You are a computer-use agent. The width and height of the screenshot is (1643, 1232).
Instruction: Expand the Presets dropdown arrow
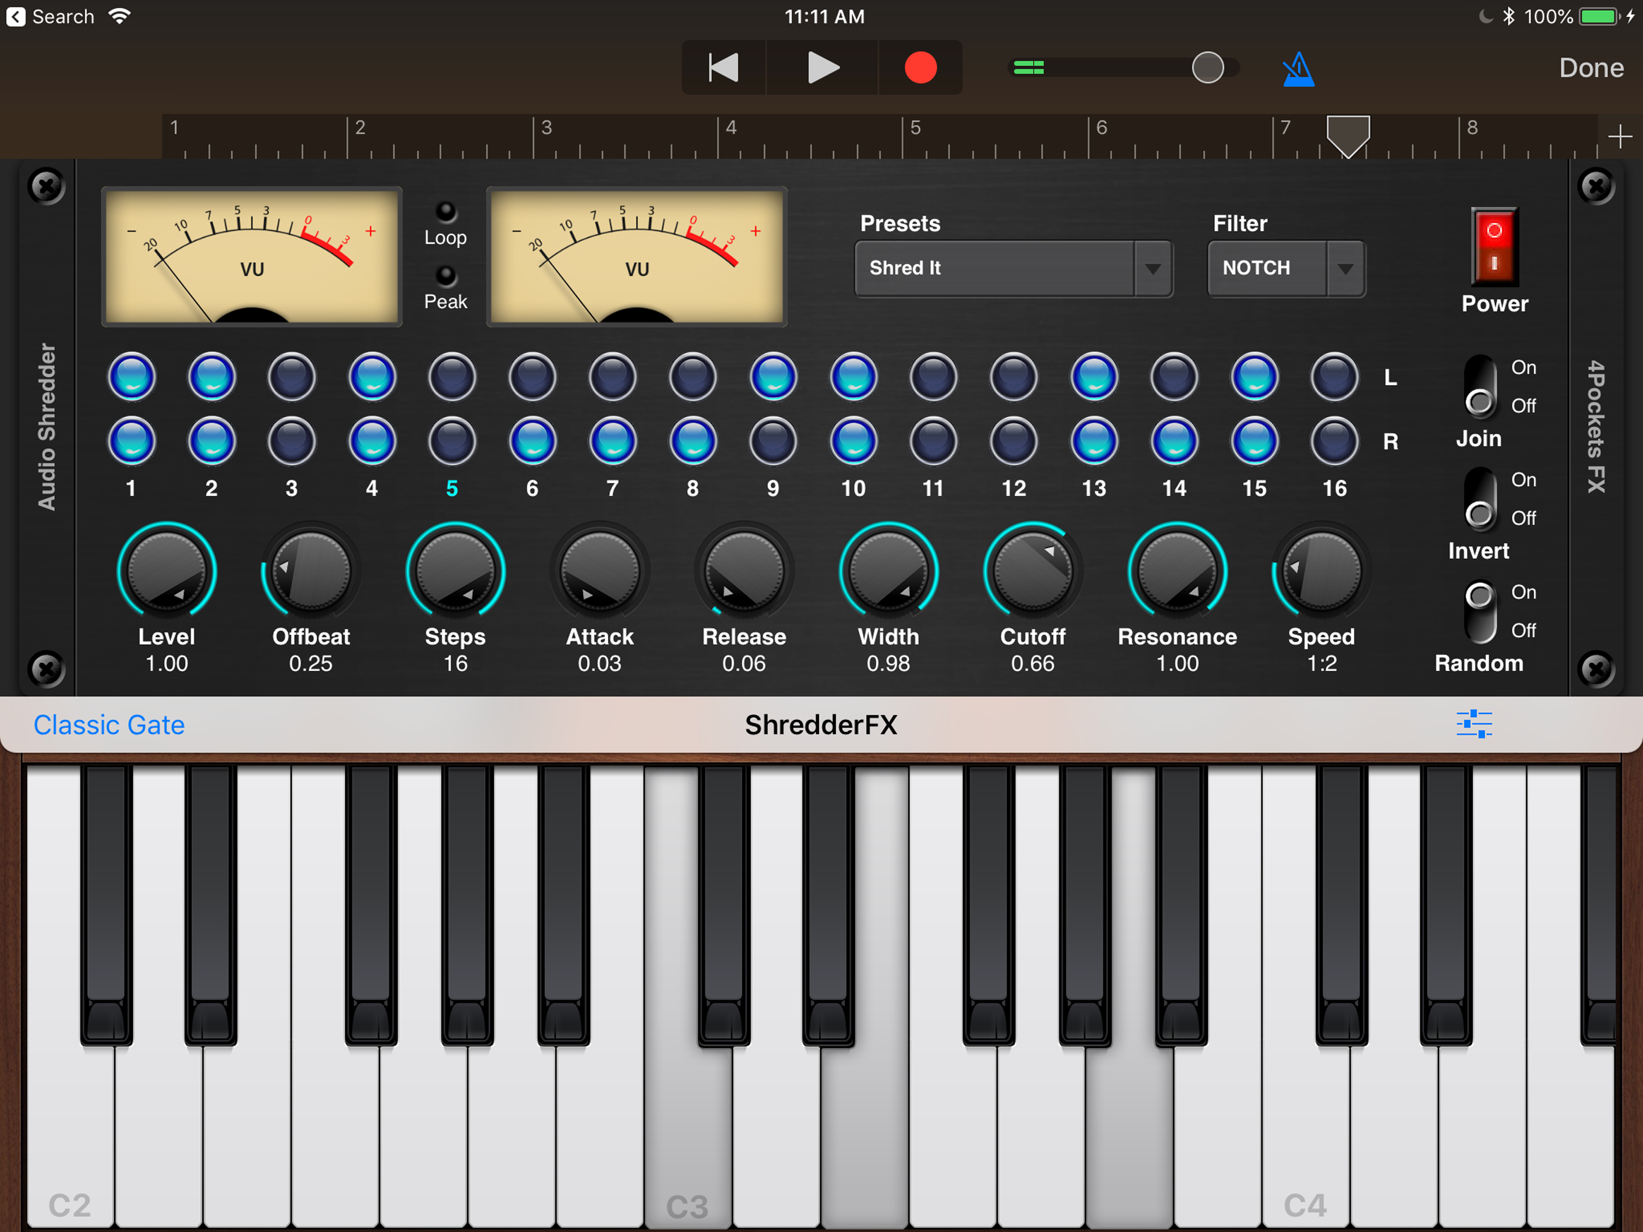(x=1152, y=268)
